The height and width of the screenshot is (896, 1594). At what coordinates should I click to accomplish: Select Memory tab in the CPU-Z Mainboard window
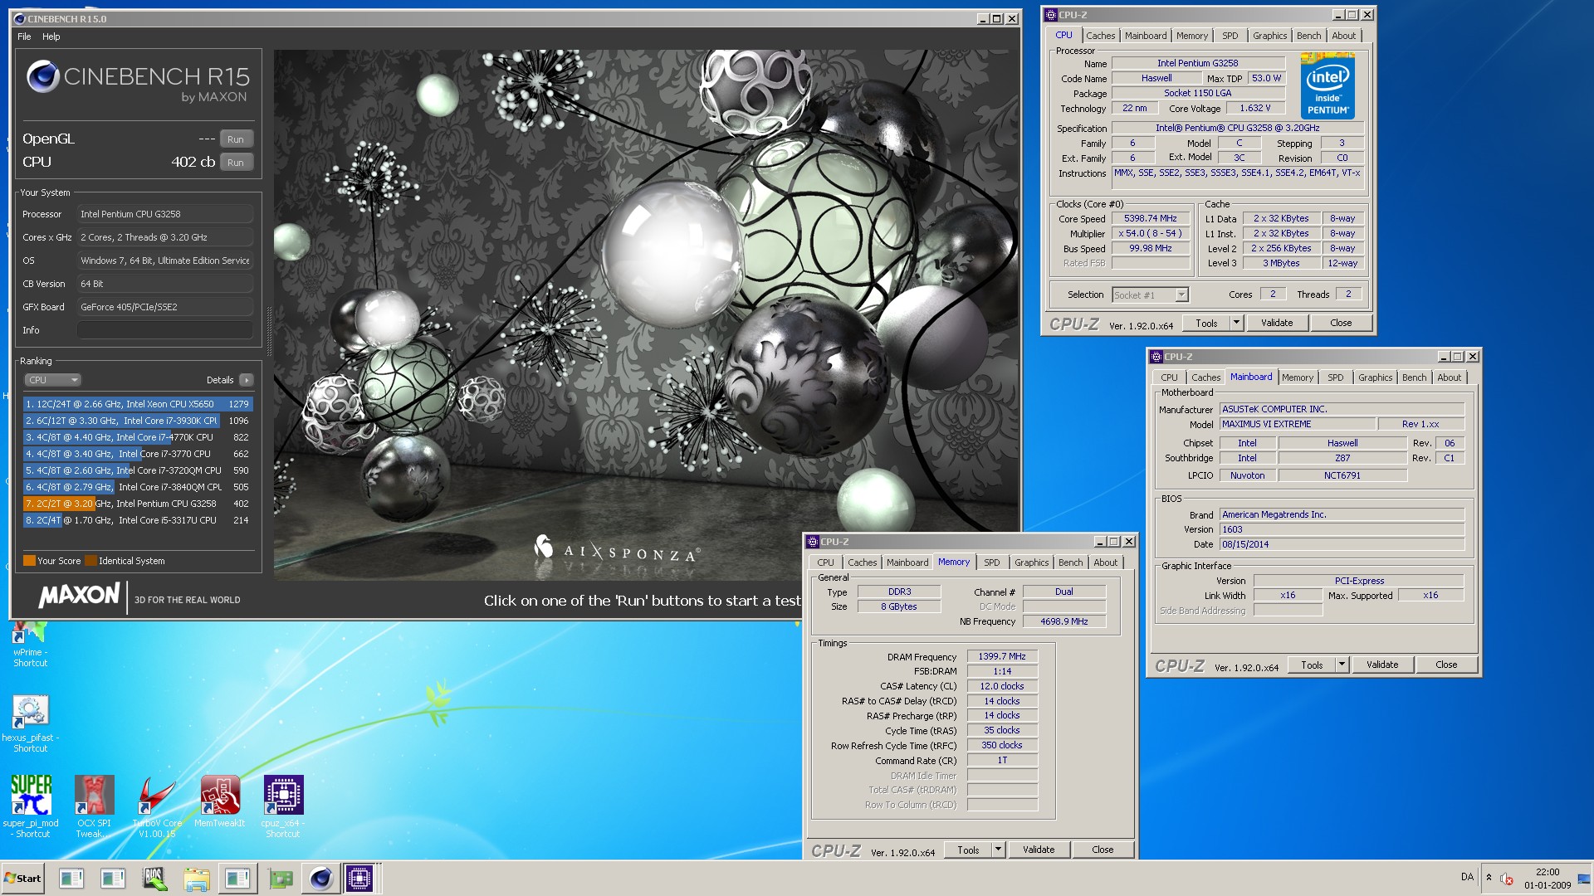tap(1297, 377)
